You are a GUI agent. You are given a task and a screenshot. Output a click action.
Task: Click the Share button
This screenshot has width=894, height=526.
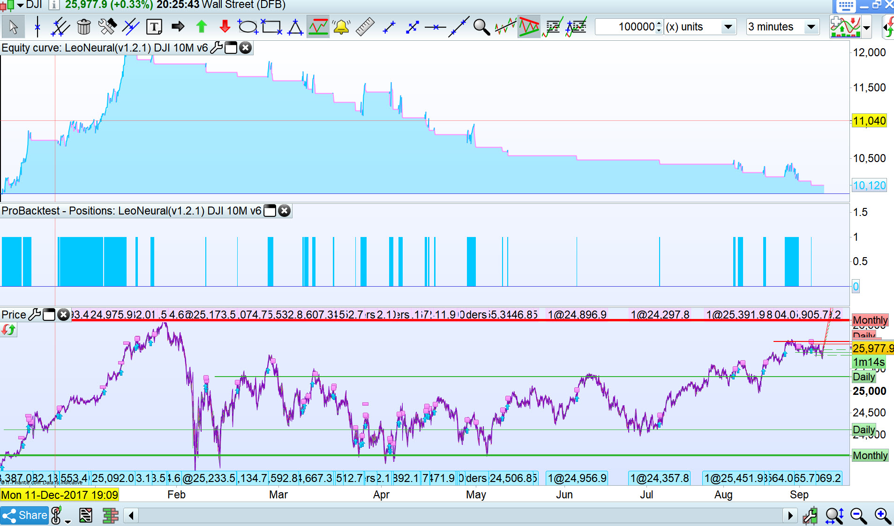(24, 516)
